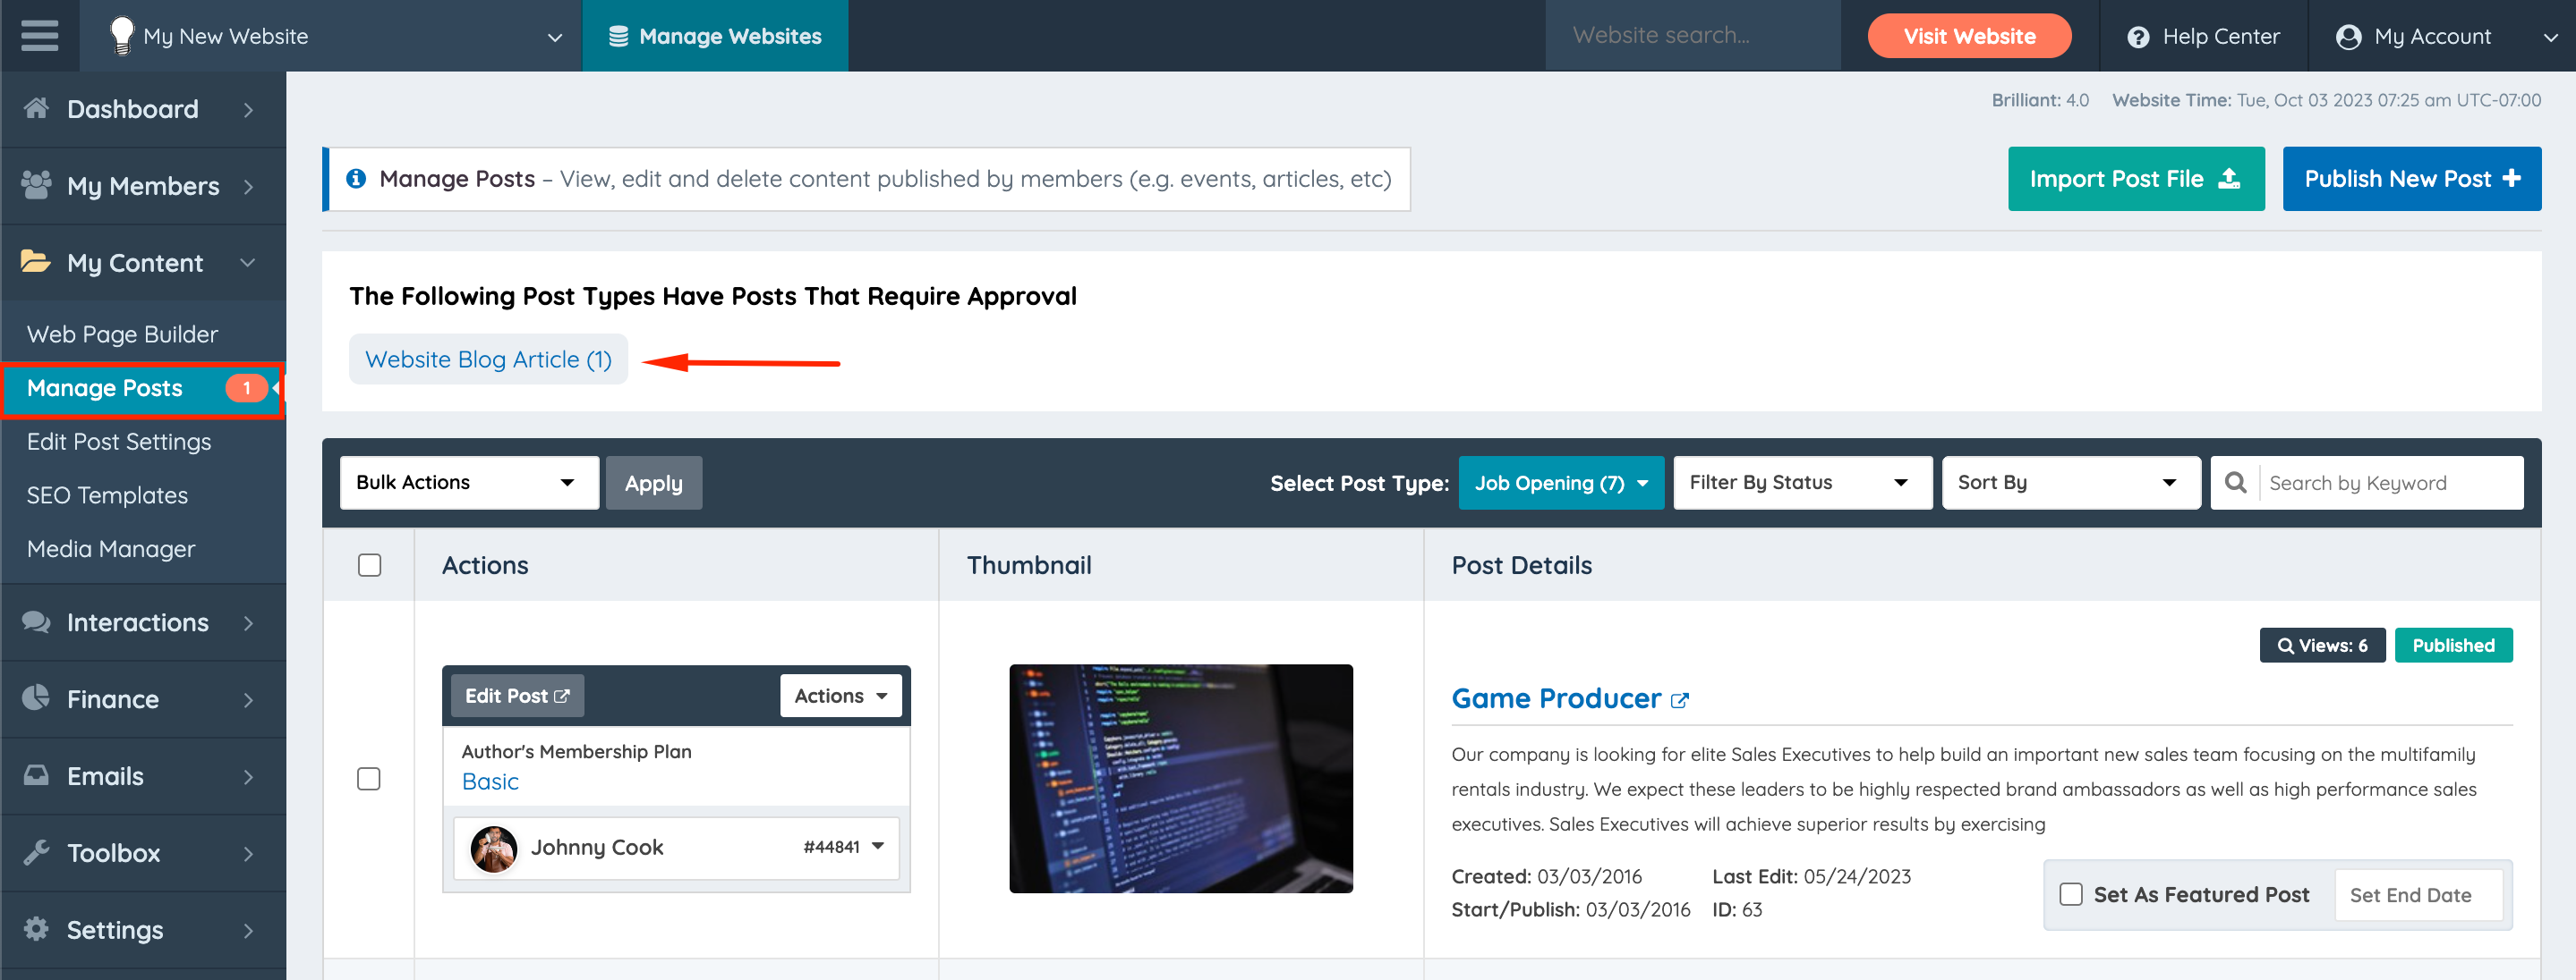Viewport: 2576px width, 980px height.
Task: Click the Dashboard home icon
Action: pos(36,108)
